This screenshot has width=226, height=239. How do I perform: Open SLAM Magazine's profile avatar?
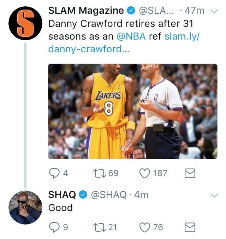pos(25,23)
